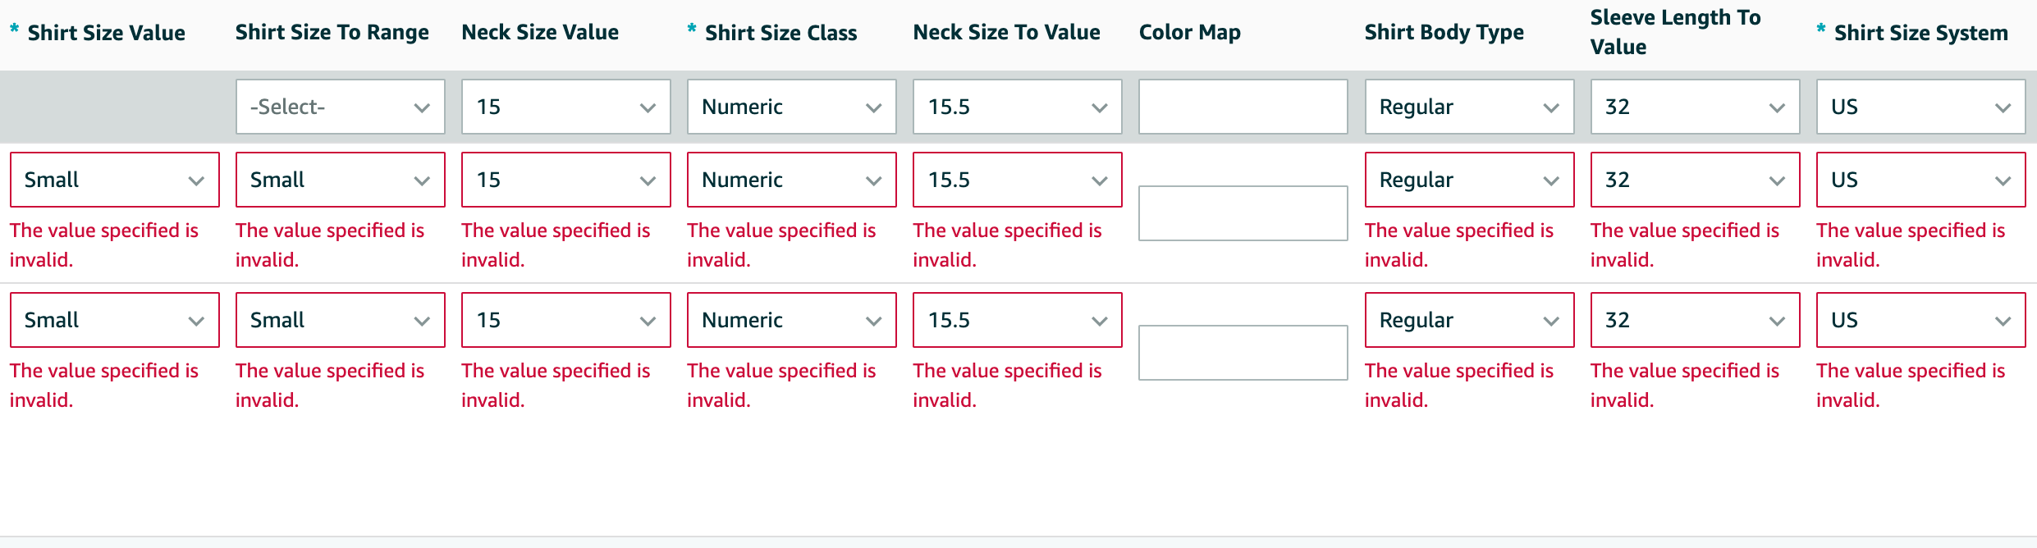Open header row Shirt Body Type dropdown

pyautogui.click(x=1469, y=107)
